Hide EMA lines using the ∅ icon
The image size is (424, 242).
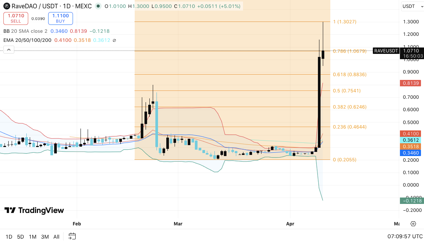click(115, 40)
